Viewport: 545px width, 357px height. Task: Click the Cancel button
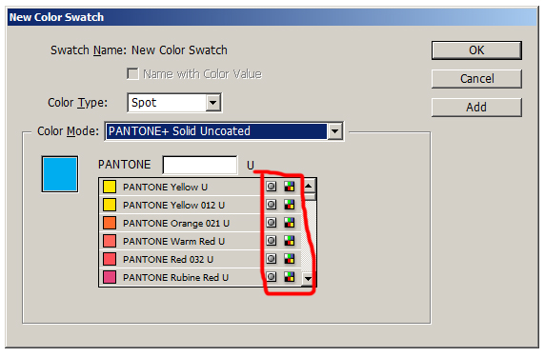(476, 79)
